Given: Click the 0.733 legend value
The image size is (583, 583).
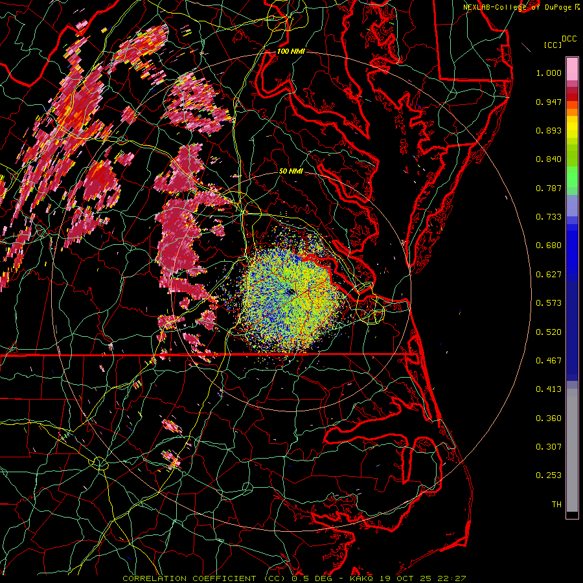Looking at the screenshot, I should click(549, 217).
